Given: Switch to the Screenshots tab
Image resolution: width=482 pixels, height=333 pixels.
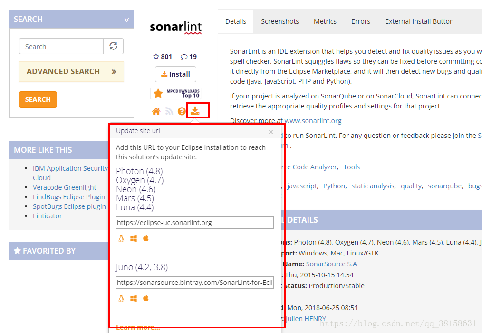Looking at the screenshot, I should coord(280,21).
